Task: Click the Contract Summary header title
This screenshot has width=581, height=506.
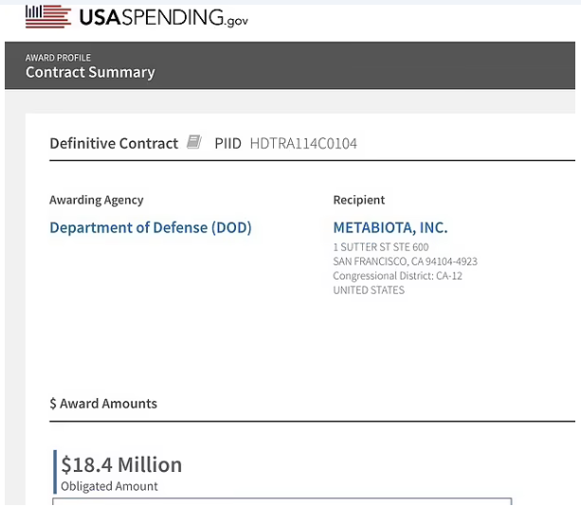Action: click(x=90, y=72)
